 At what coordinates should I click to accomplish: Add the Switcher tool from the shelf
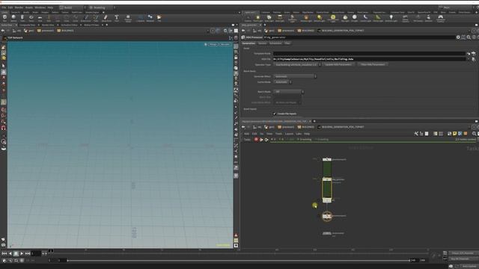(429, 18)
